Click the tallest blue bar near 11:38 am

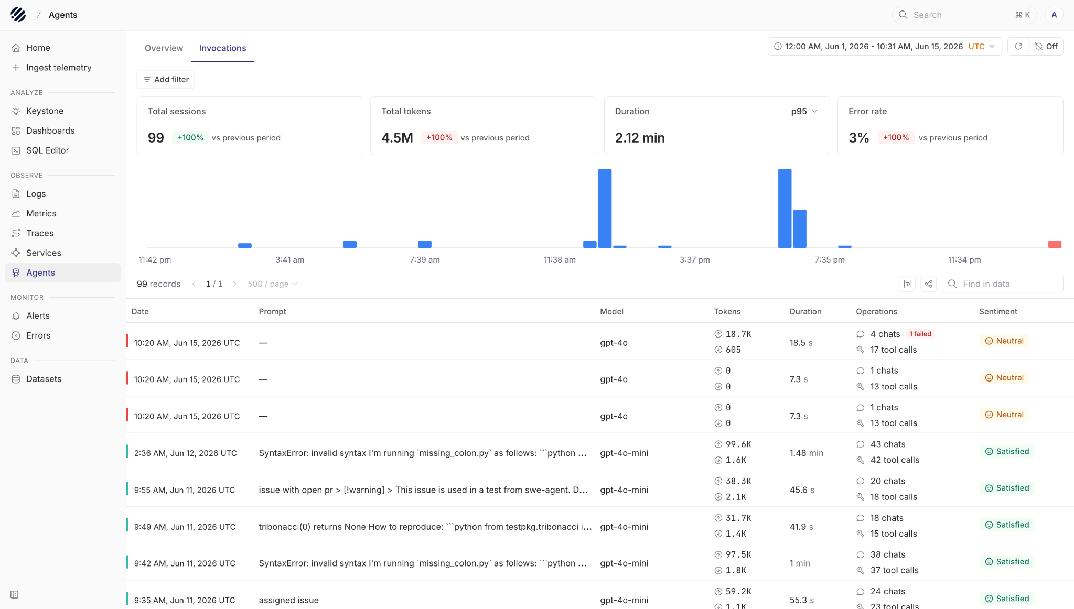(x=605, y=208)
